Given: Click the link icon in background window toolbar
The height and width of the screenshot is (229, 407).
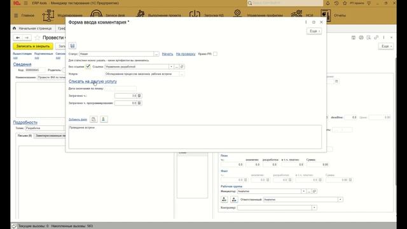Looking at the screenshot, I should coord(376,38).
